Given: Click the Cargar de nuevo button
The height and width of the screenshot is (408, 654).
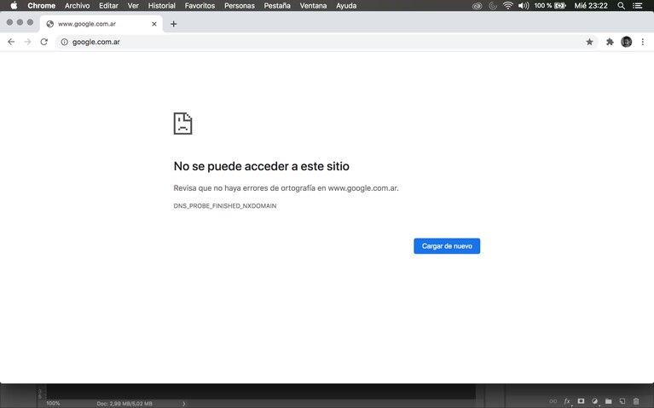Looking at the screenshot, I should 447,246.
